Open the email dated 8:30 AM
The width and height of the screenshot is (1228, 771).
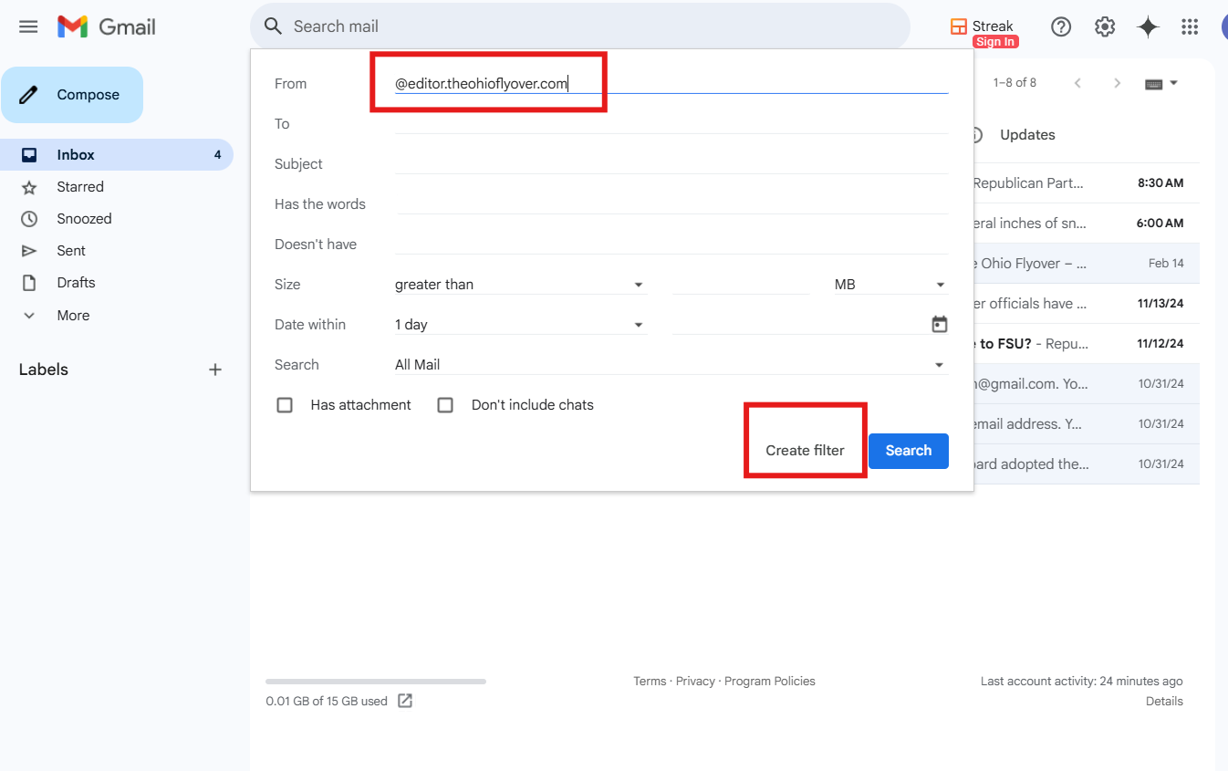click(1086, 183)
